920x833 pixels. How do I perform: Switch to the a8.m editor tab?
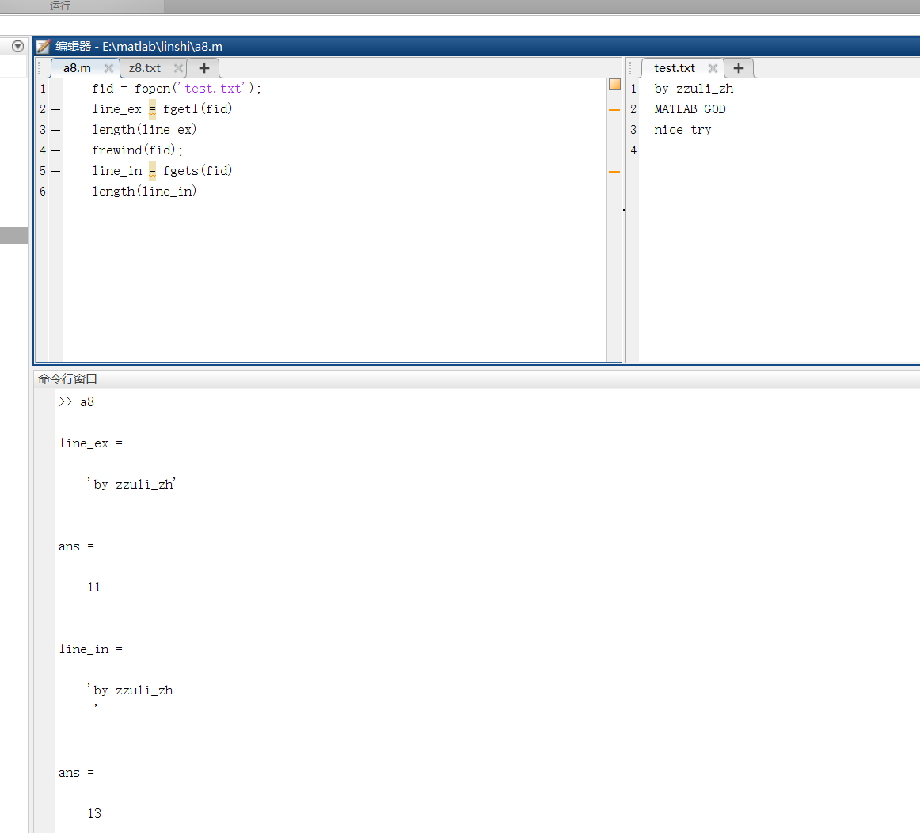(x=77, y=68)
